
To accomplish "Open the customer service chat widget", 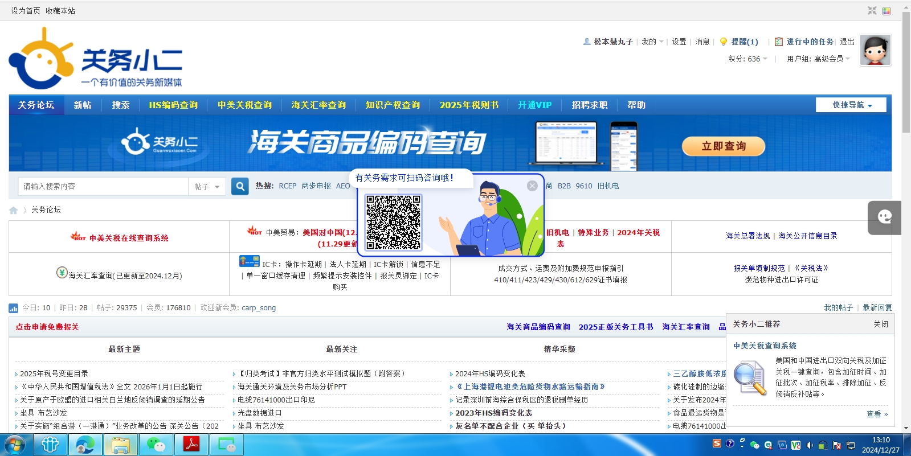I will coord(884,217).
